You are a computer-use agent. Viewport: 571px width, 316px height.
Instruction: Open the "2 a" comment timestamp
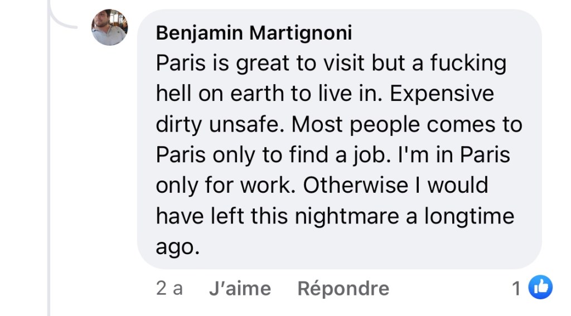pos(170,288)
